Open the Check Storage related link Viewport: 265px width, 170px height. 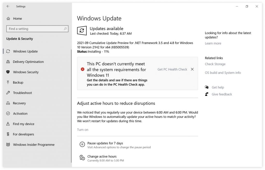point(215,64)
